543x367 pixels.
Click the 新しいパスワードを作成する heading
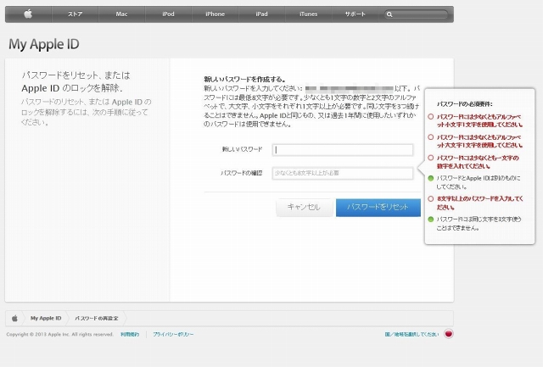point(244,79)
